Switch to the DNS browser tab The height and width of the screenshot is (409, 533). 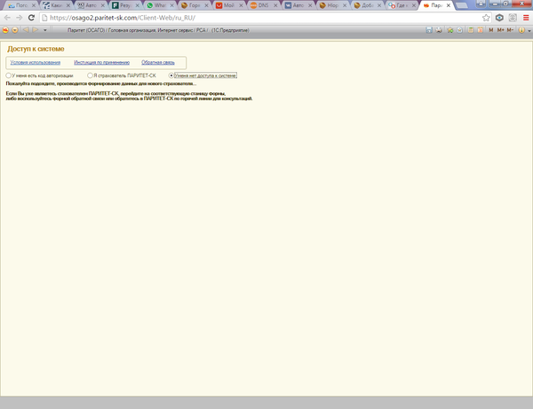click(x=263, y=5)
